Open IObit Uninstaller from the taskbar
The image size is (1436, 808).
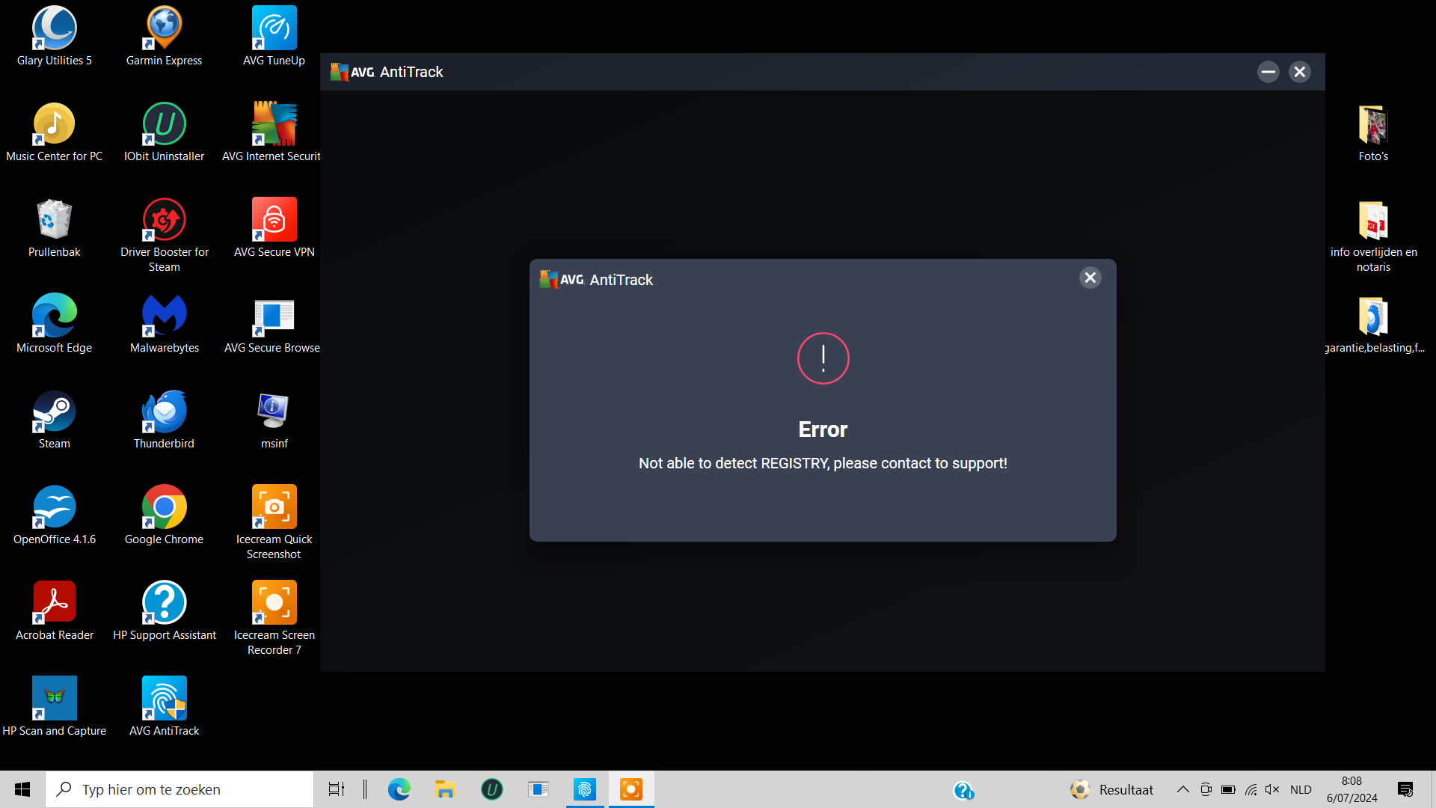pos(492,789)
